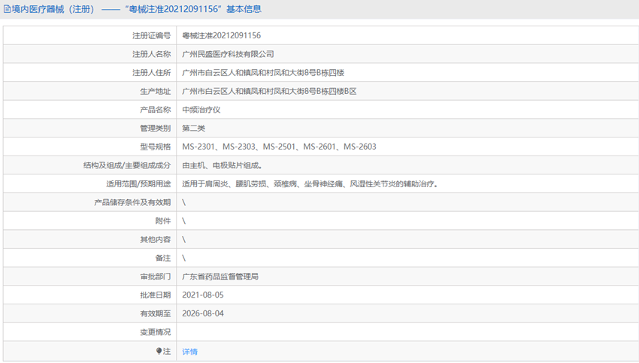Screen dimensions: 639x363
Task: Select the intended use text starting 适用于肩周炎
Action: click(310, 183)
